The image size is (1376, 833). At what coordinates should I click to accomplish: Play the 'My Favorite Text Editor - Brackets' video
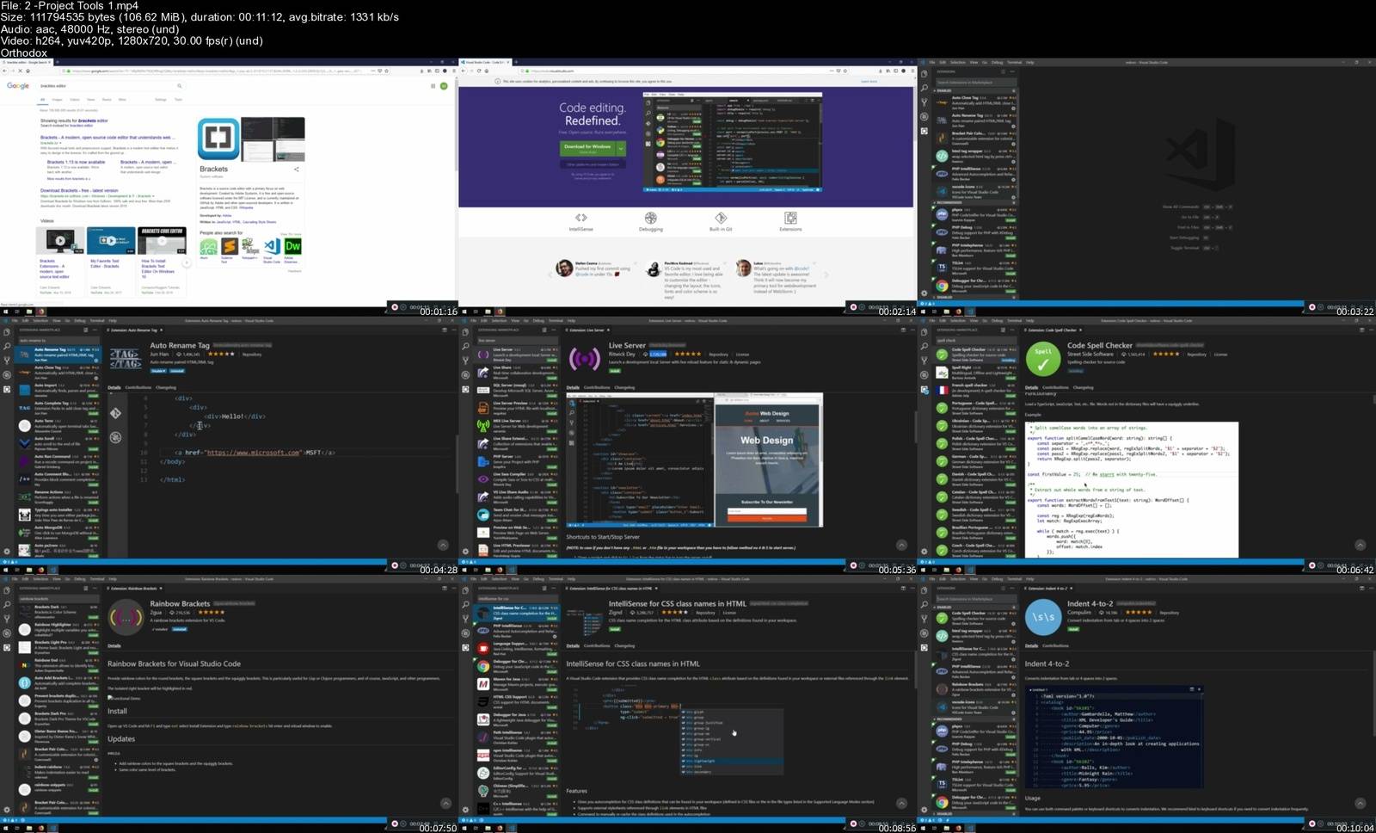111,241
